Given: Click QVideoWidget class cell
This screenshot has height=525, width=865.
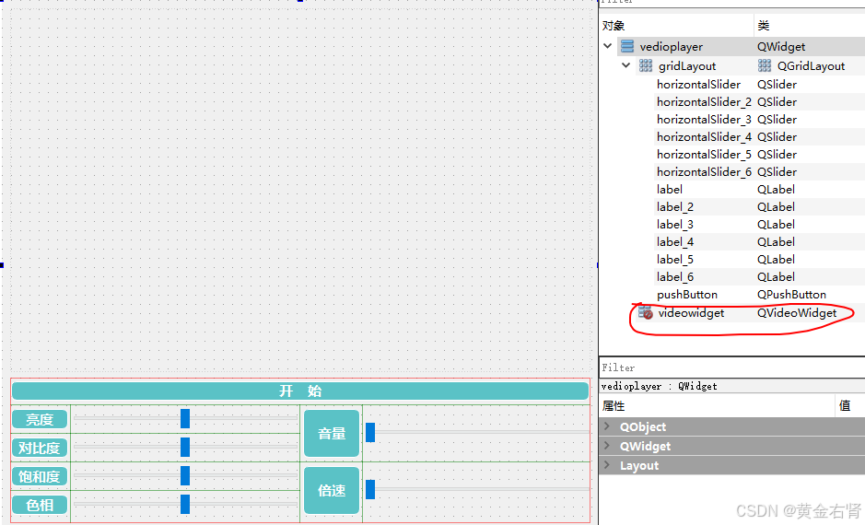Looking at the screenshot, I should click(x=797, y=313).
